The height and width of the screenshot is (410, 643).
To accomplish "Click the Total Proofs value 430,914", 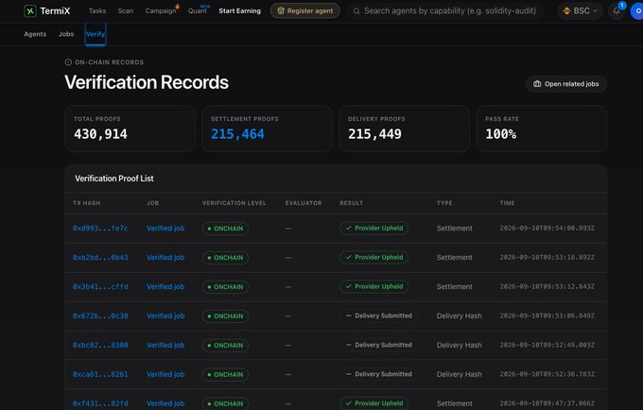I will [100, 134].
